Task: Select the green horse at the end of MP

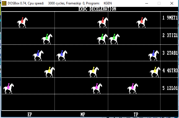Action: tap(102, 39)
